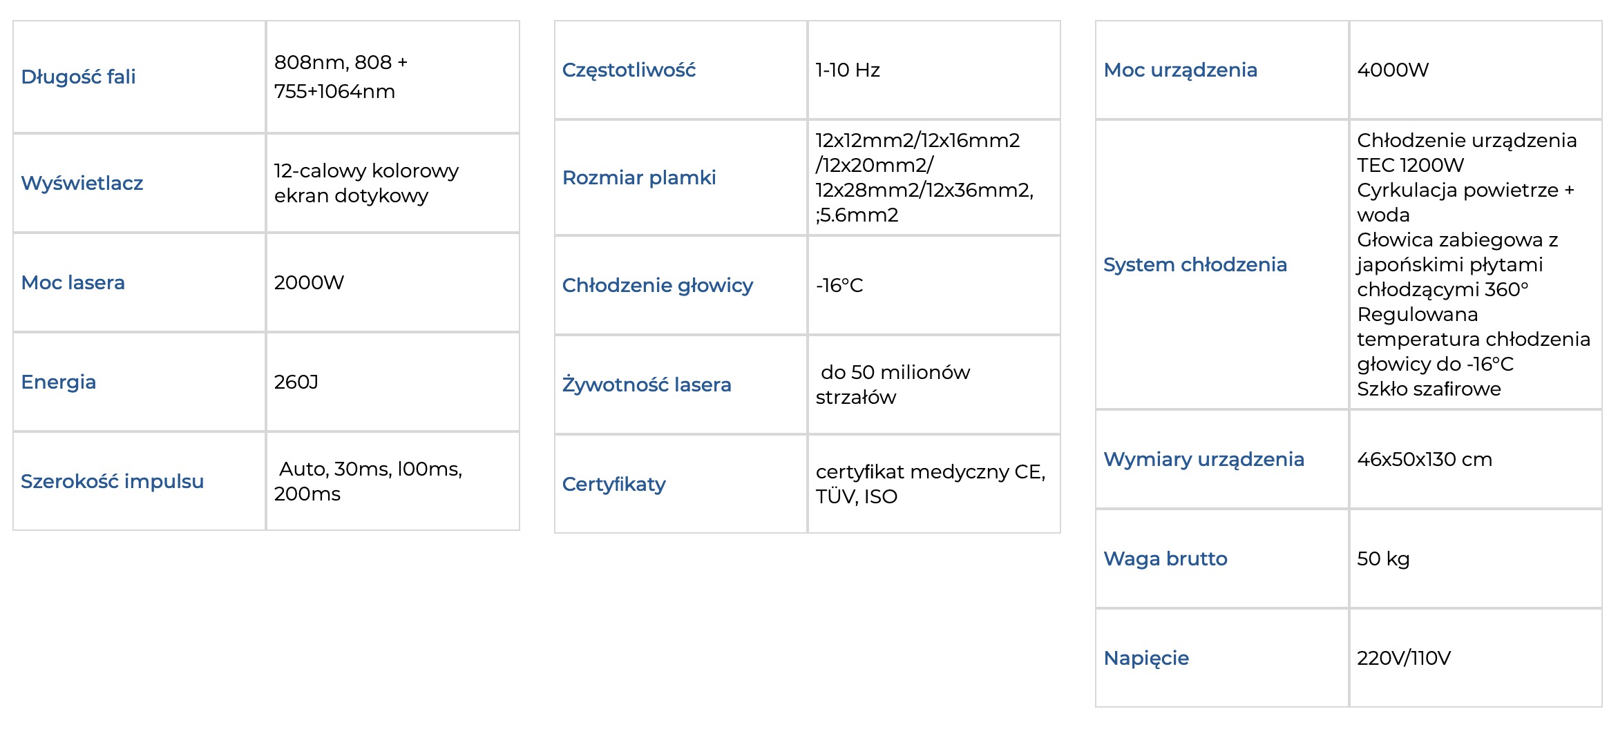Click the "2000W" laser power value
Screen dimensions: 1618x729
309,282
